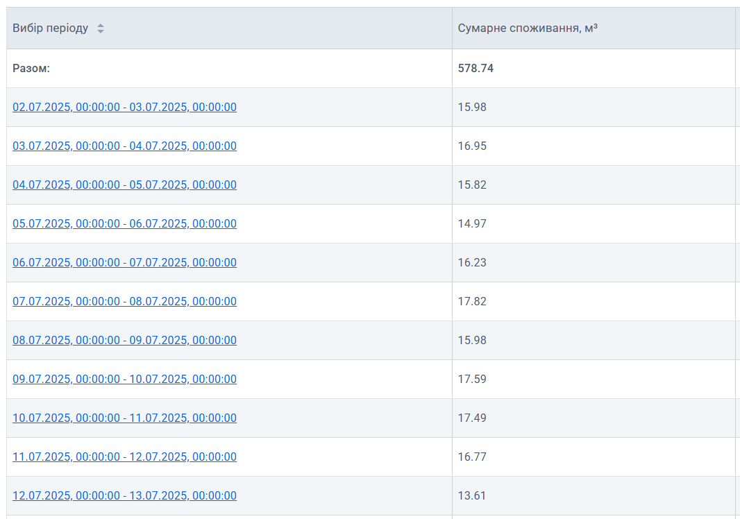Click the Вибір періоду column header
The width and height of the screenshot is (740, 519).
click(51, 28)
